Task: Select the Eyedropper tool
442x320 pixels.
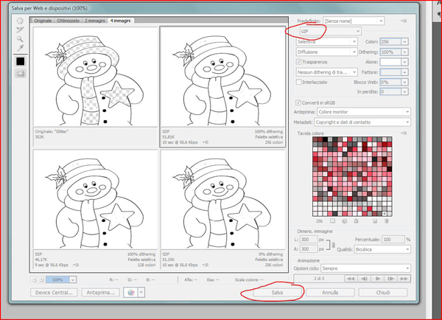Action: pos(20,48)
